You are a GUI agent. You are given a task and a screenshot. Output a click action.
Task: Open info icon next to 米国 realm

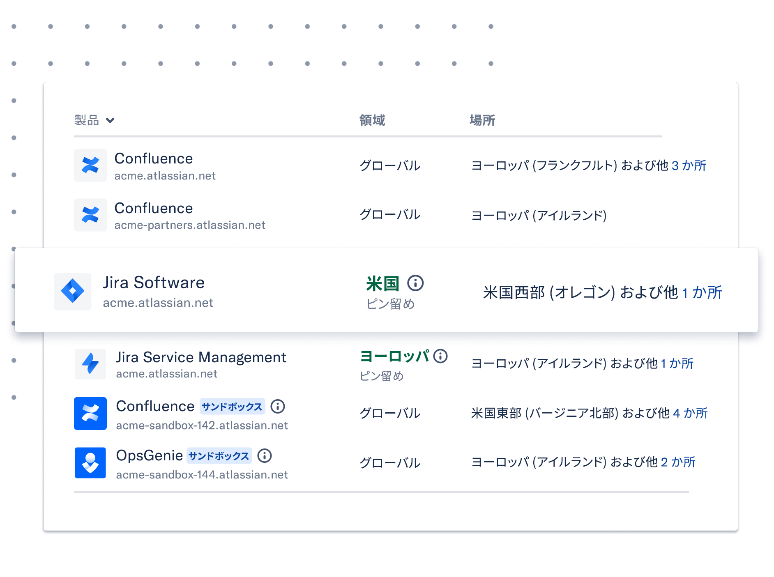click(x=415, y=283)
